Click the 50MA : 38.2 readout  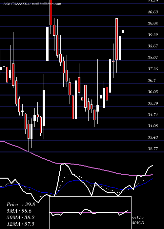point(20,217)
